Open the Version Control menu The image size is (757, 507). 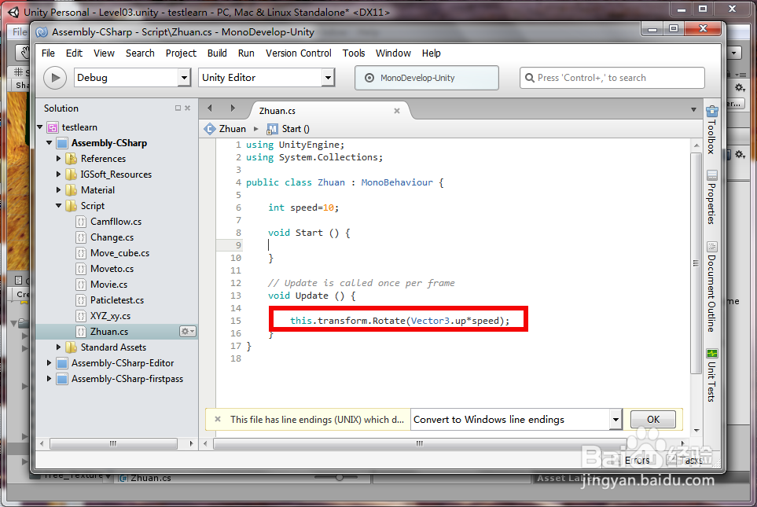click(299, 53)
